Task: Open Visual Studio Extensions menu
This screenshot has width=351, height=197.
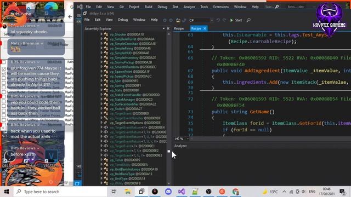Action: 221,7
